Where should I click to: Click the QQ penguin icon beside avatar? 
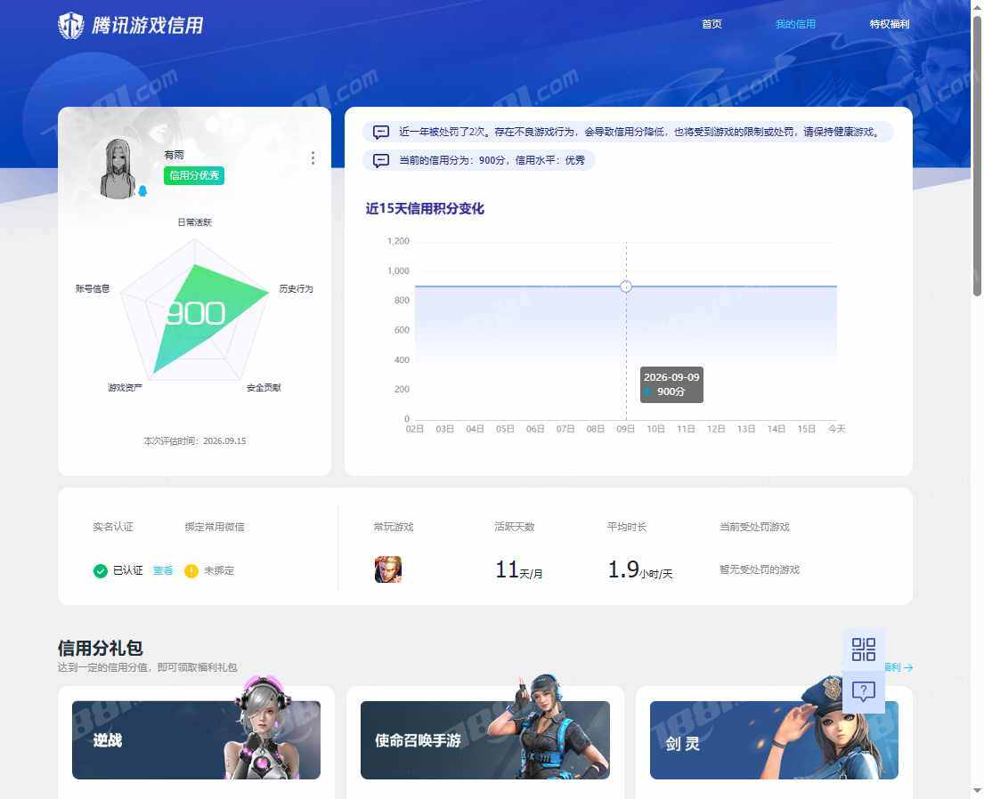142,190
